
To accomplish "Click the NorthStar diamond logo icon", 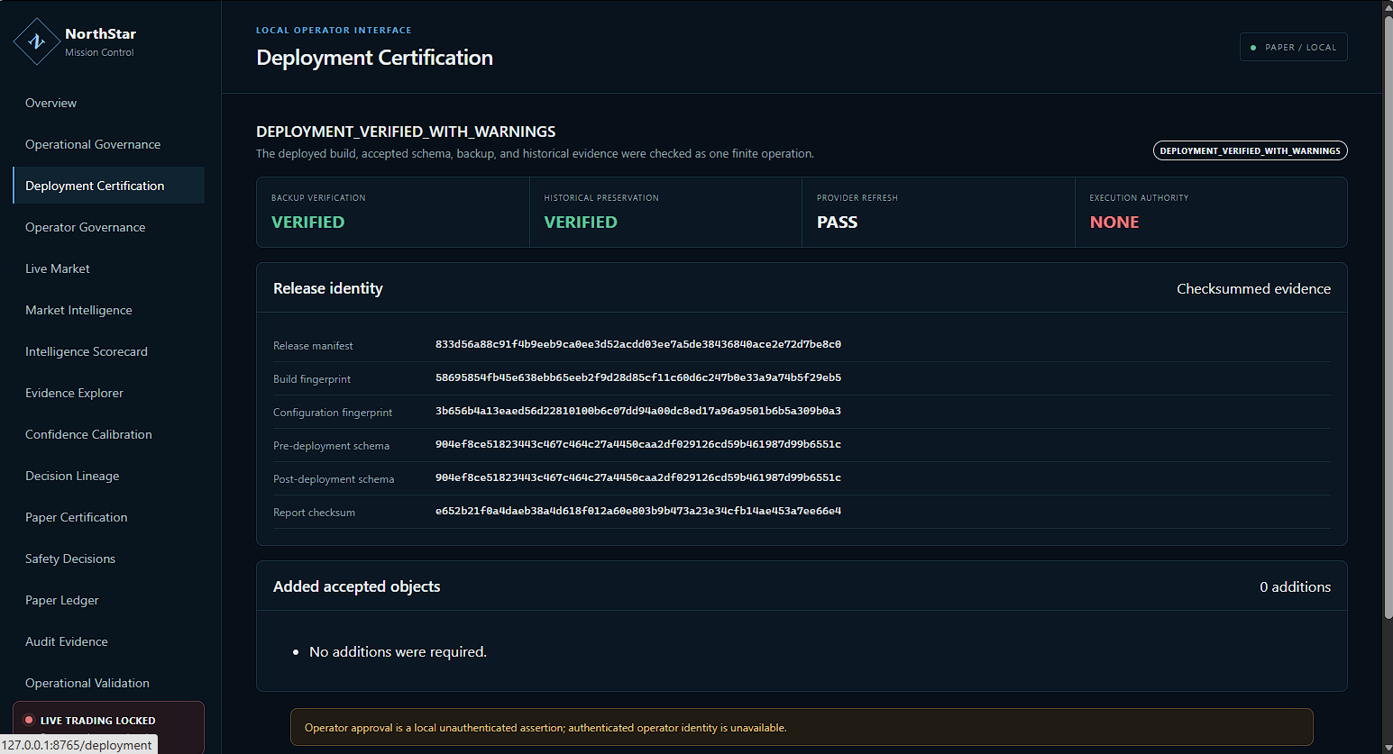I will [x=37, y=41].
